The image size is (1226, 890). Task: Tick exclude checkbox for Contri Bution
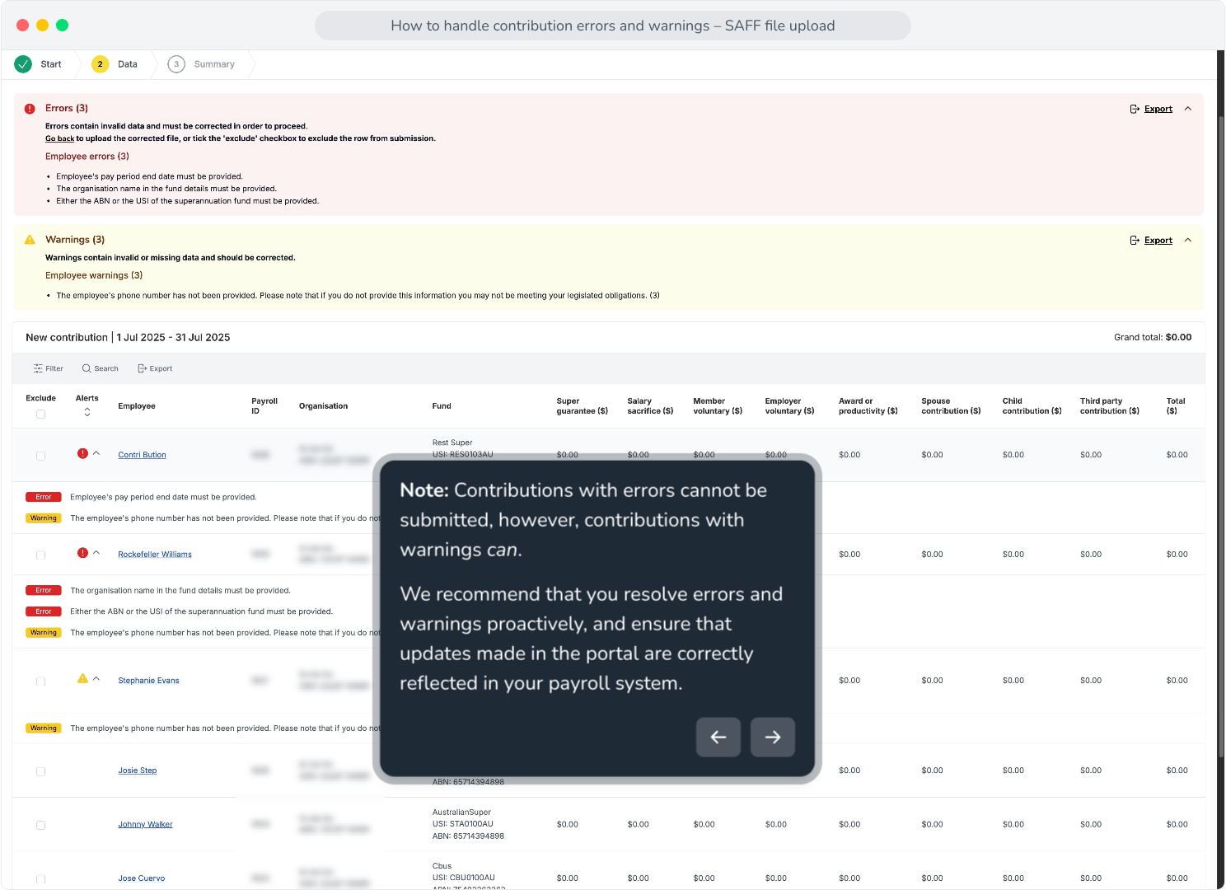point(40,456)
